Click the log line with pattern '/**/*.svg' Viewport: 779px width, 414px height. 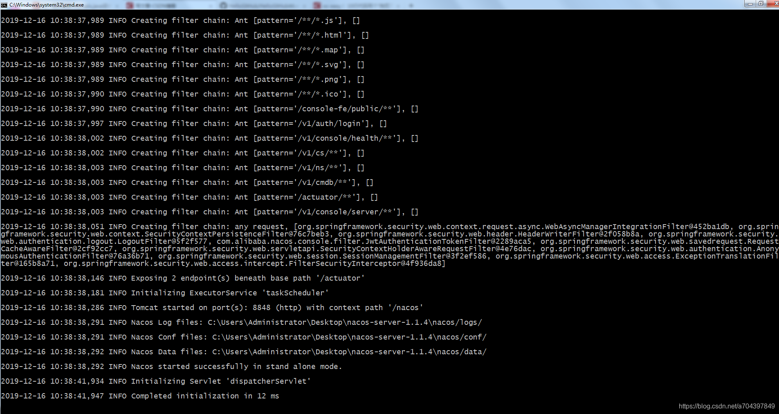pyautogui.click(x=182, y=65)
